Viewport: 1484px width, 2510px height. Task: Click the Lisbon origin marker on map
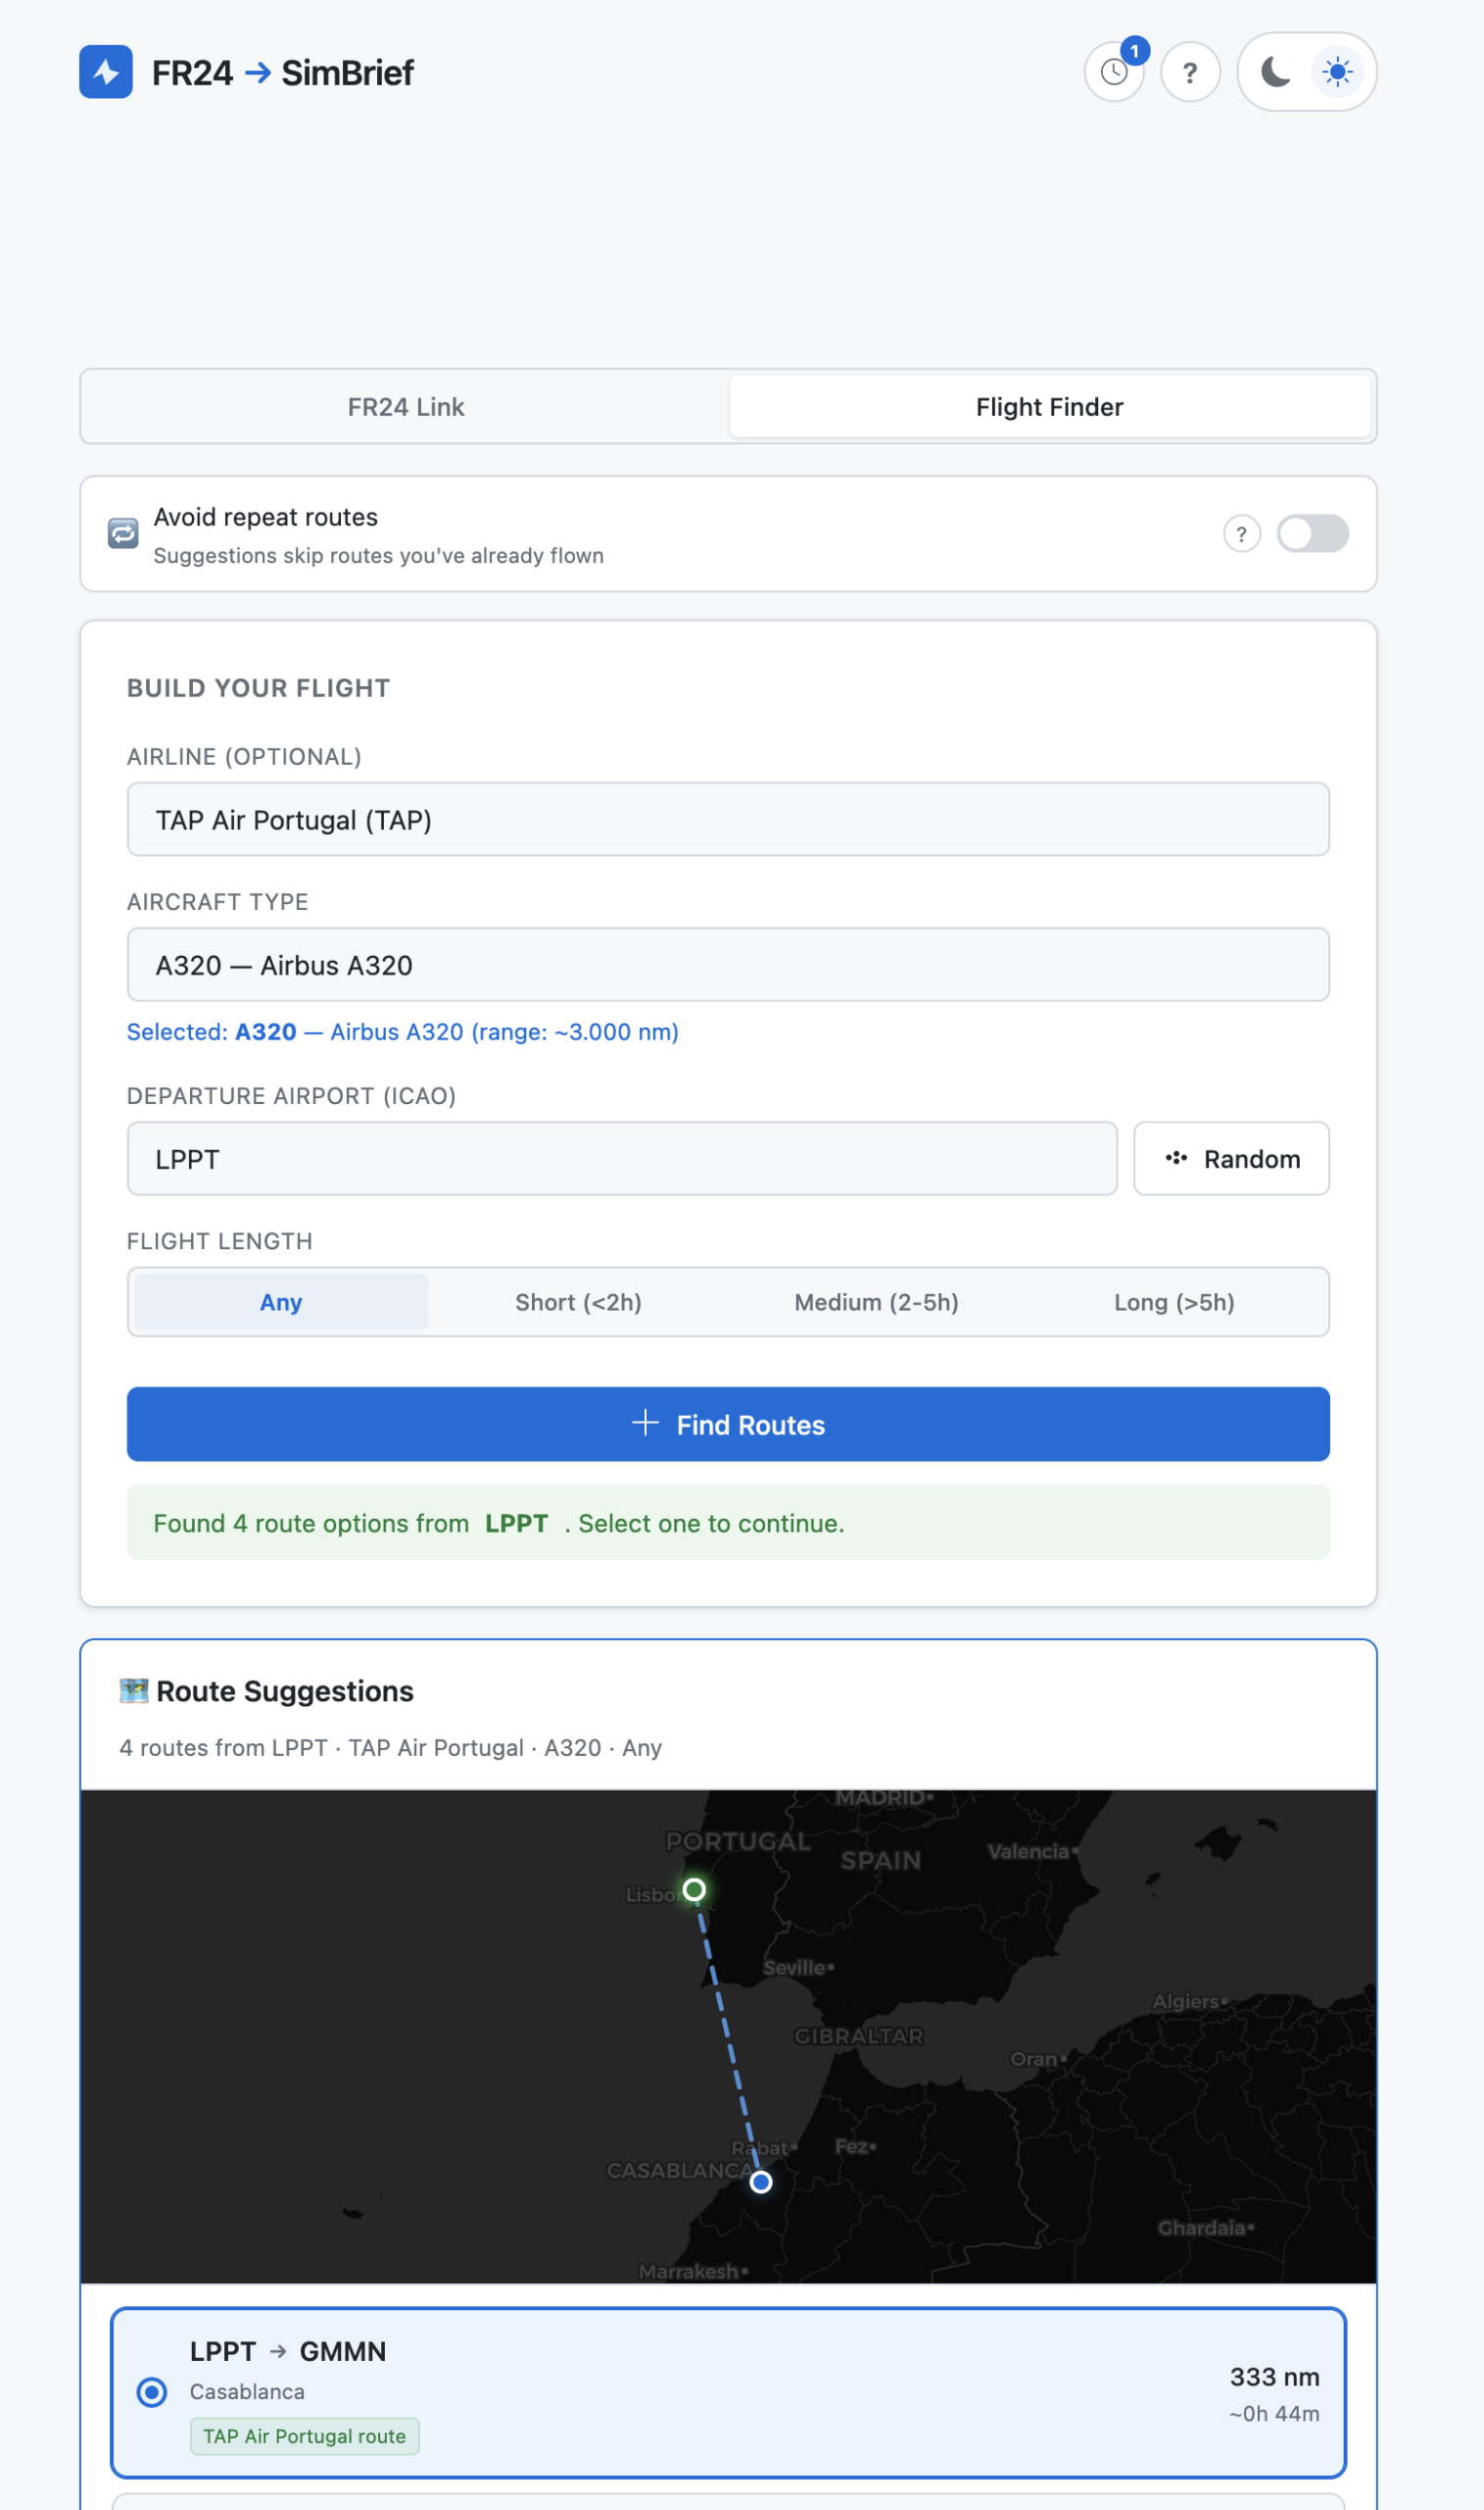point(694,1889)
